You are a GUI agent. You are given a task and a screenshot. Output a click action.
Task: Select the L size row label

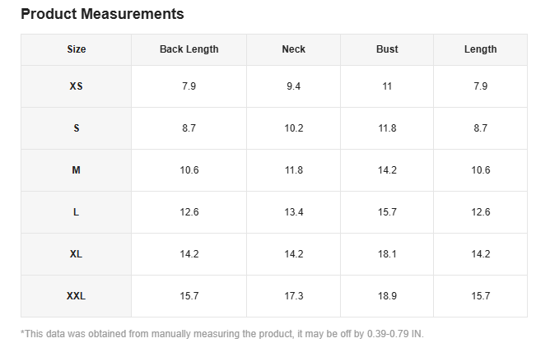click(x=77, y=212)
